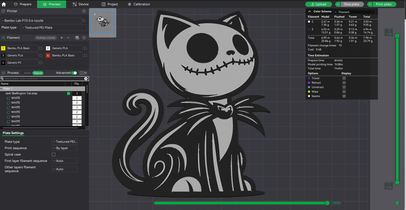Select the Plate Settings tab

click(13, 133)
